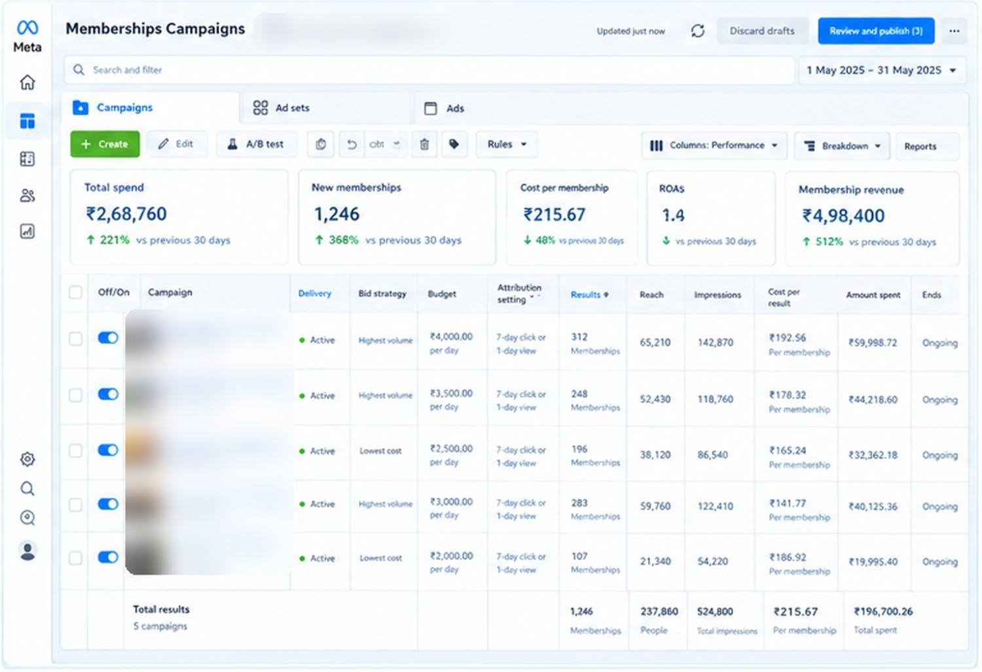Open the Home icon in sidebar
982x672 pixels.
(x=27, y=82)
